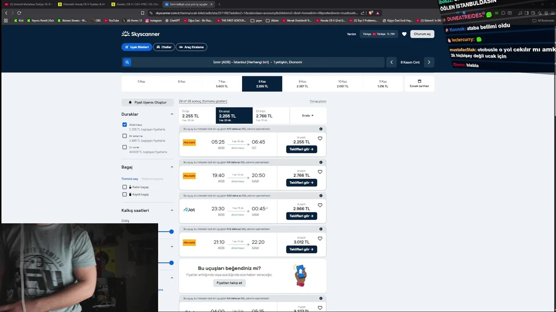
Task: Click Tümünü seç under Bagaj
Action: pos(129,179)
